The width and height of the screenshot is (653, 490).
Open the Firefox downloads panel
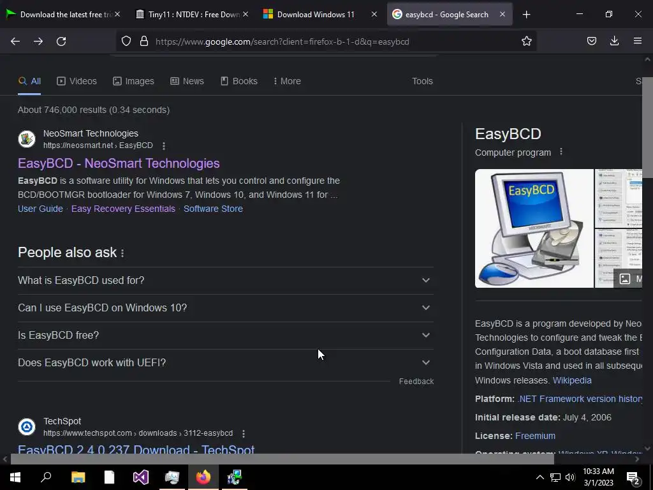[614, 41]
